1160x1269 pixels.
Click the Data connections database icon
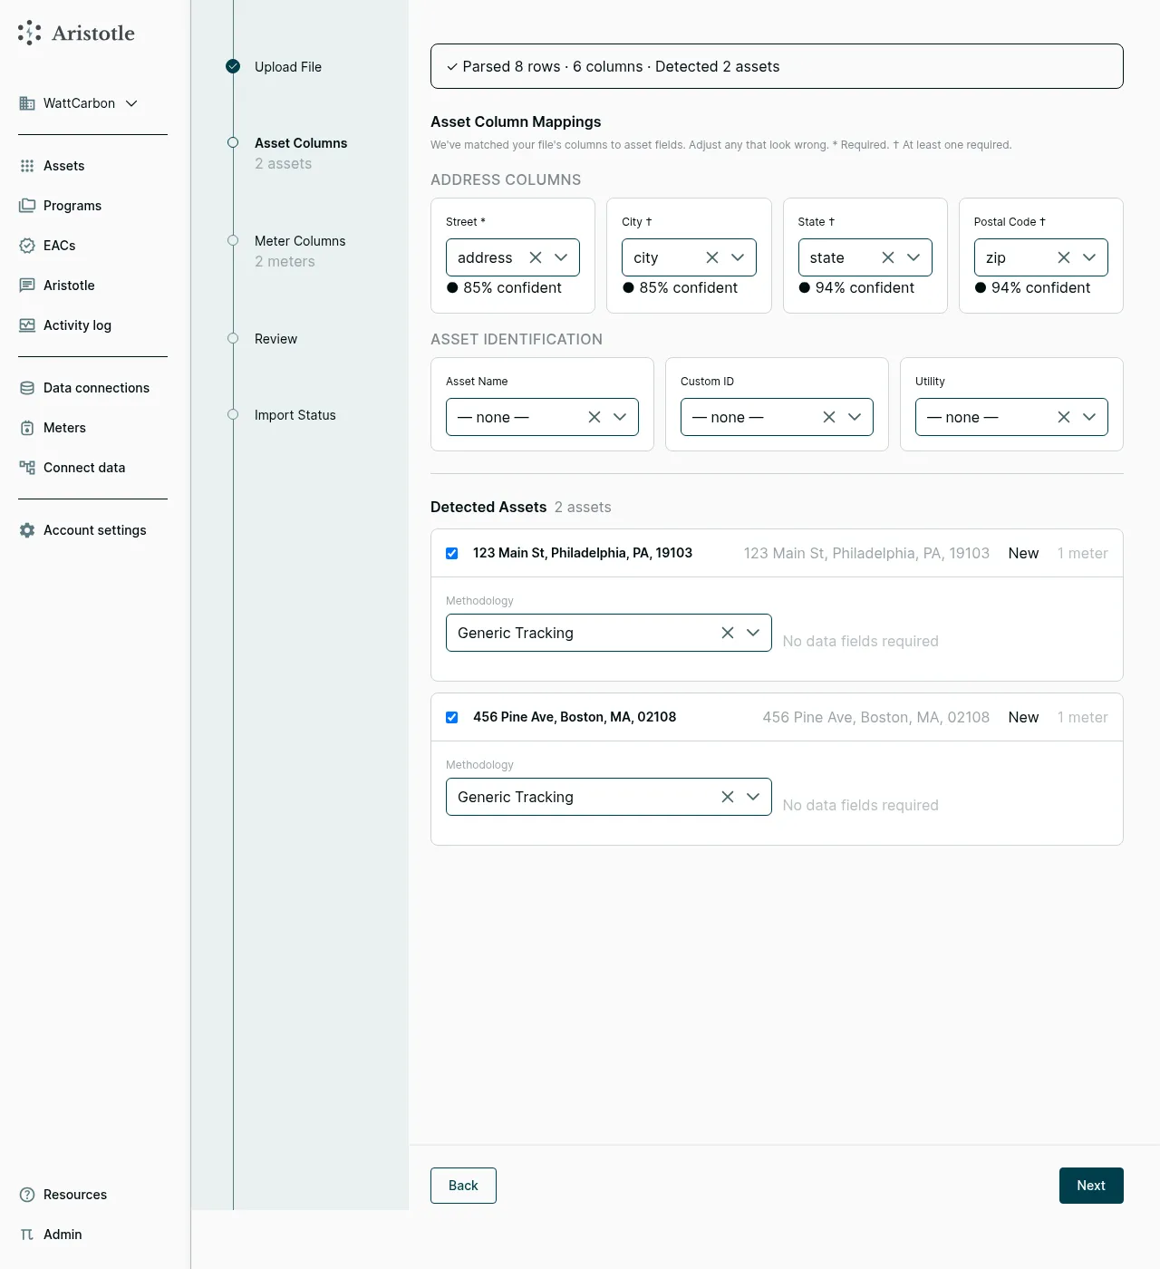tap(27, 388)
